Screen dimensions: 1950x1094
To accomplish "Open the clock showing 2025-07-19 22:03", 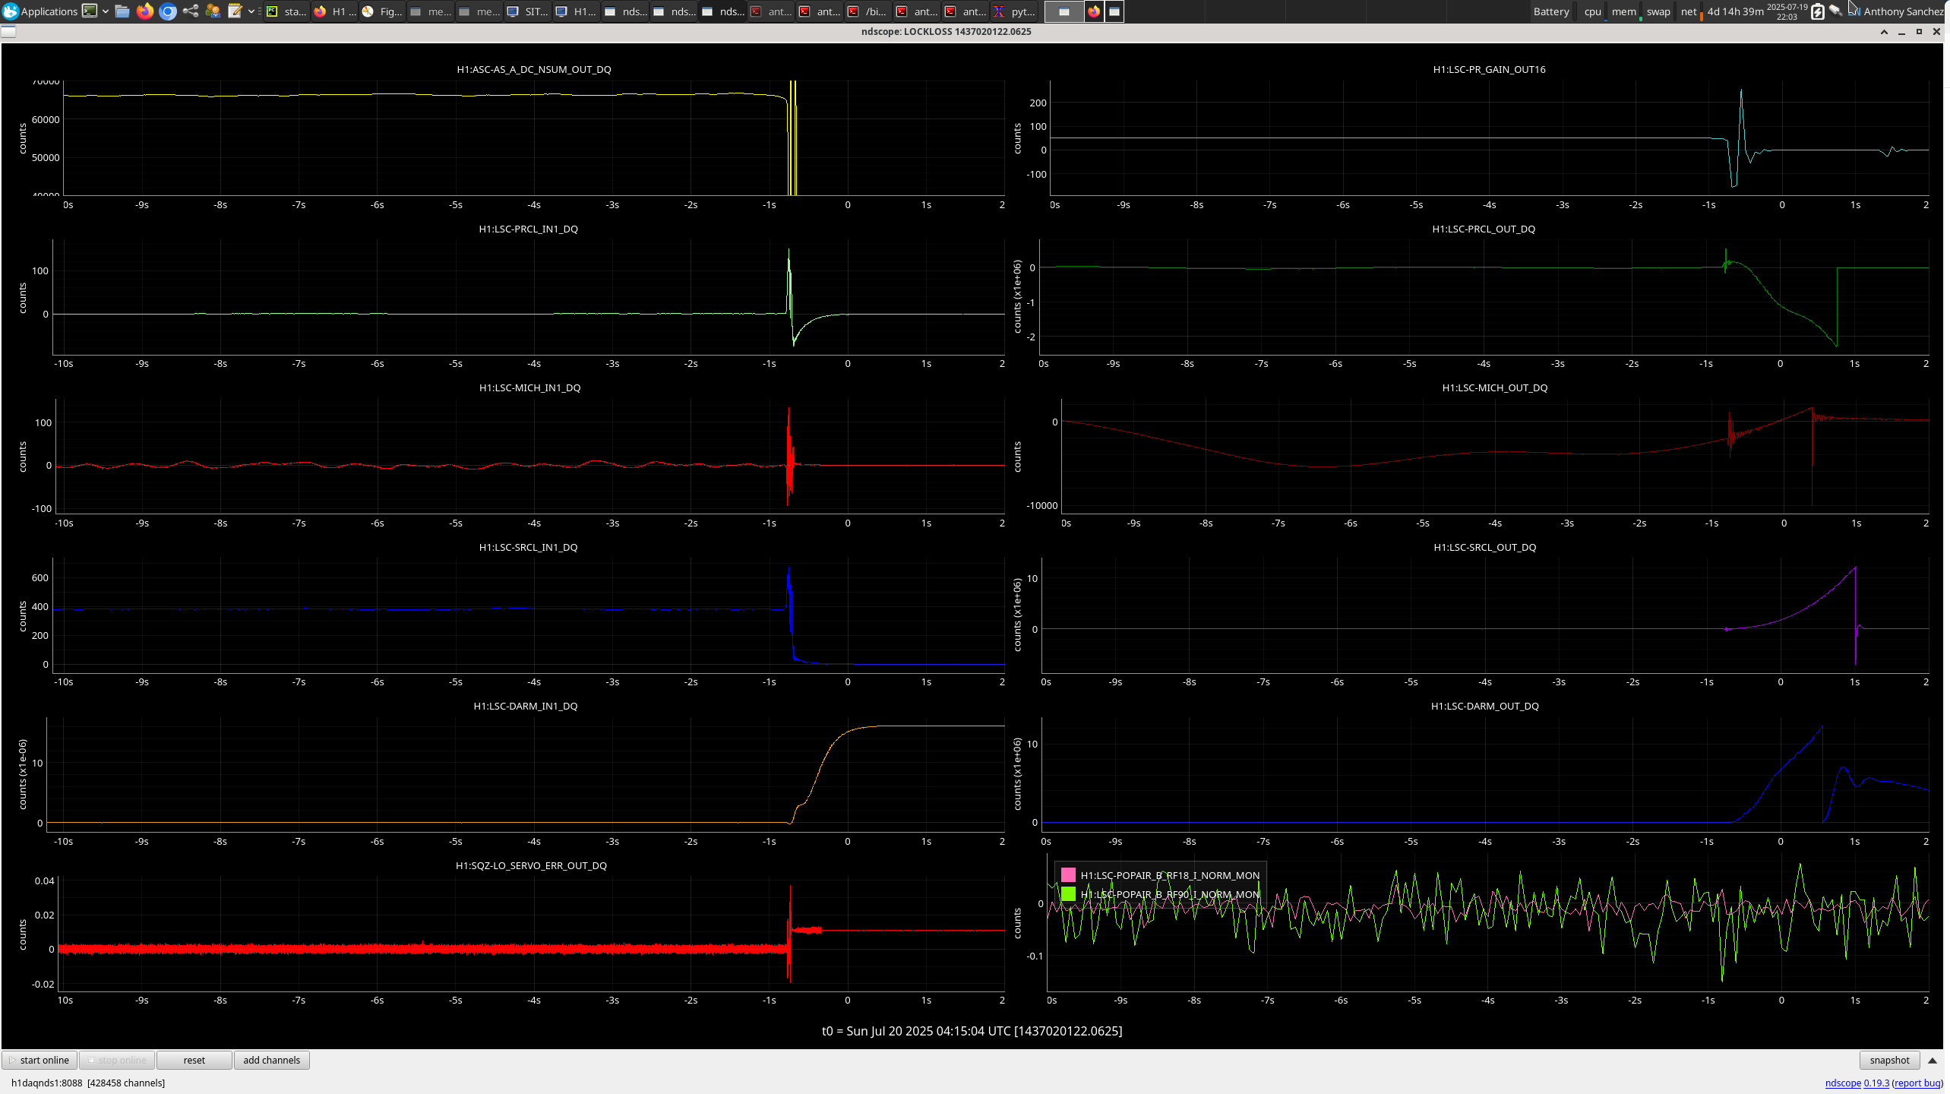I will 1787,11.
